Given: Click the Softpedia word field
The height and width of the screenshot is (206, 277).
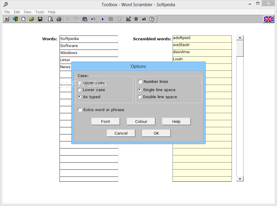Looking at the screenshot, I should [x=89, y=39].
